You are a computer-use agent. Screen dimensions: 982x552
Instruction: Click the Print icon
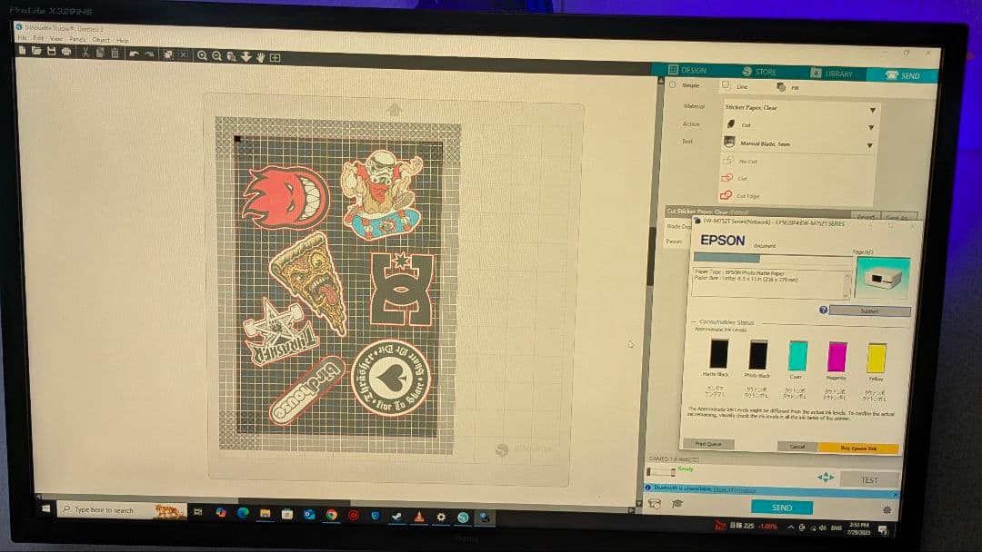pyautogui.click(x=68, y=54)
